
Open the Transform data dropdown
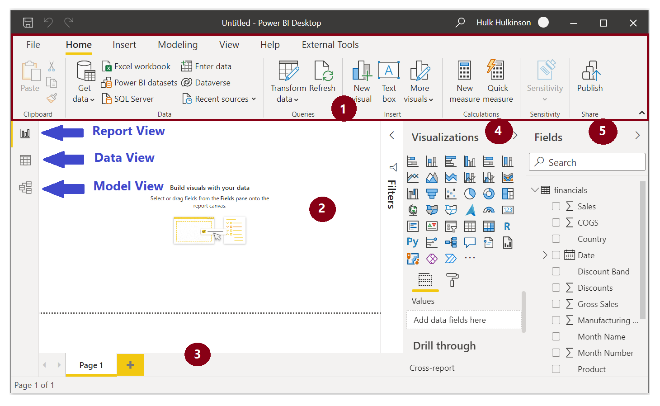[x=288, y=82]
